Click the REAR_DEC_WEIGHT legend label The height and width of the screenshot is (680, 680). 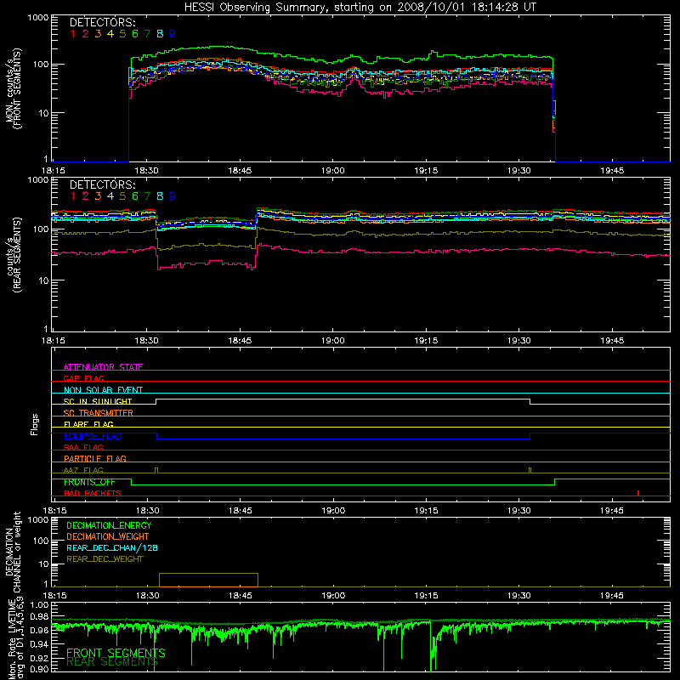105,559
